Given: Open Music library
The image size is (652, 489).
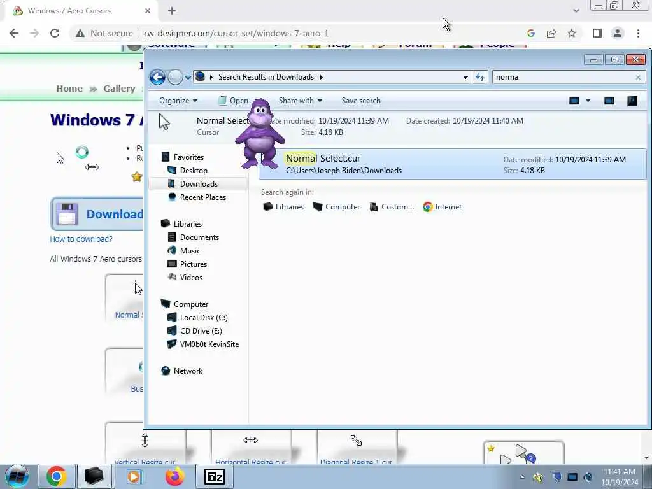Looking at the screenshot, I should 190,250.
